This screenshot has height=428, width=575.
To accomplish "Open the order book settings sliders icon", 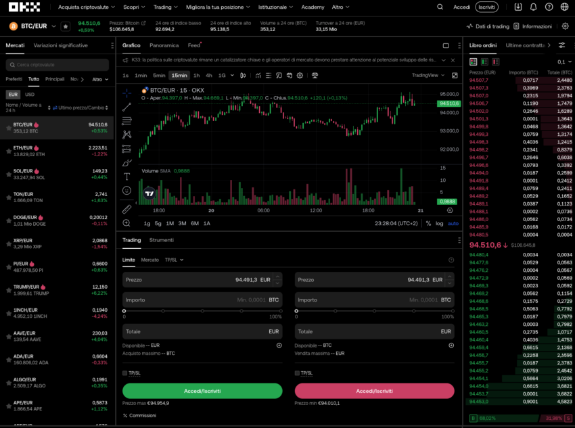I will pyautogui.click(x=561, y=45).
